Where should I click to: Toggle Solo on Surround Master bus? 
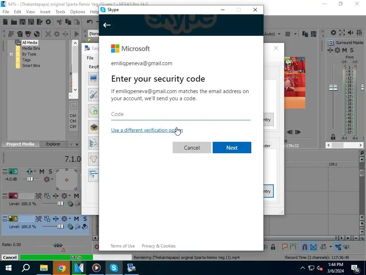pos(352,50)
